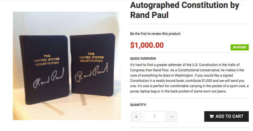Click the gold title text on right book
Screen dimensions: 253x131
tap(91, 57)
